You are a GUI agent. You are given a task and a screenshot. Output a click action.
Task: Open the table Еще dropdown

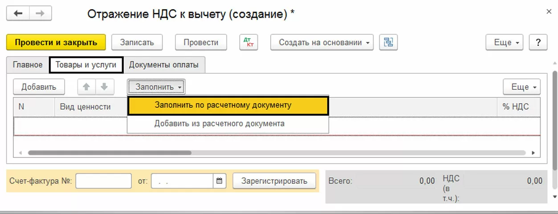pyautogui.click(x=522, y=87)
